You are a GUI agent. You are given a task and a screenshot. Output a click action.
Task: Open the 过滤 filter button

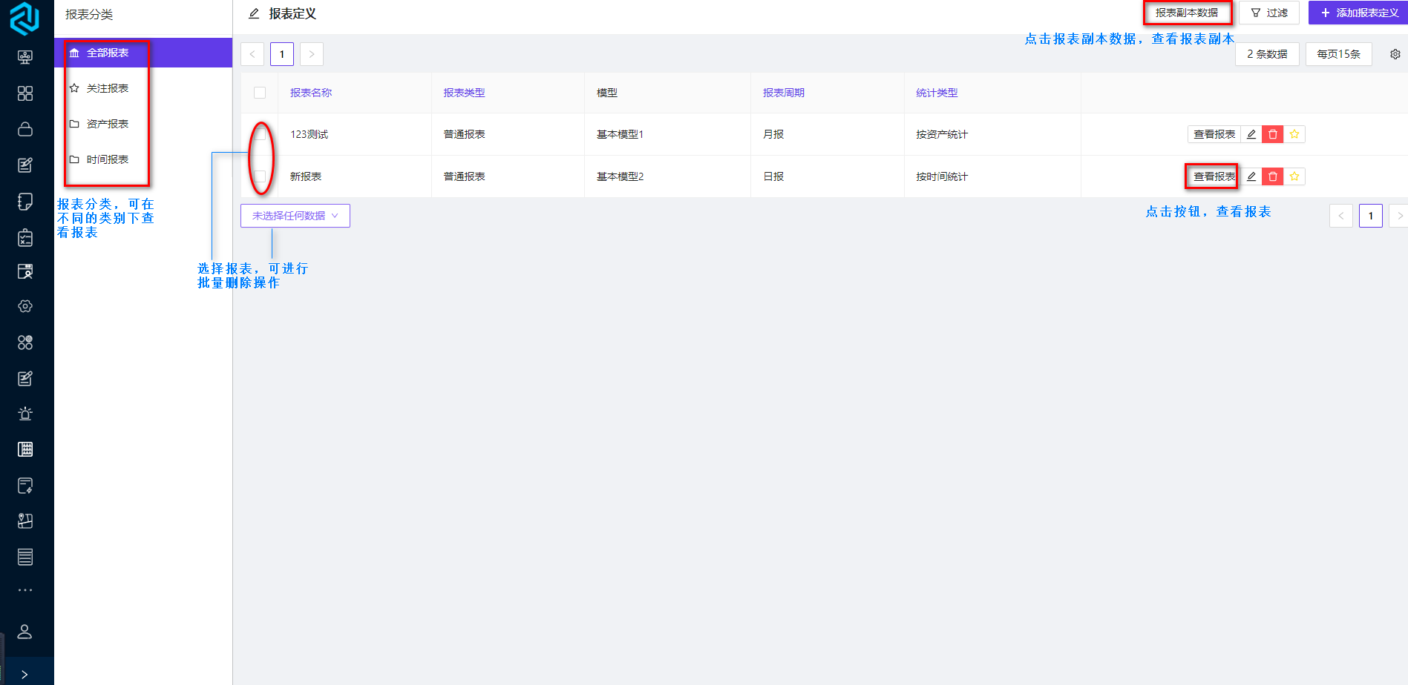(1269, 13)
